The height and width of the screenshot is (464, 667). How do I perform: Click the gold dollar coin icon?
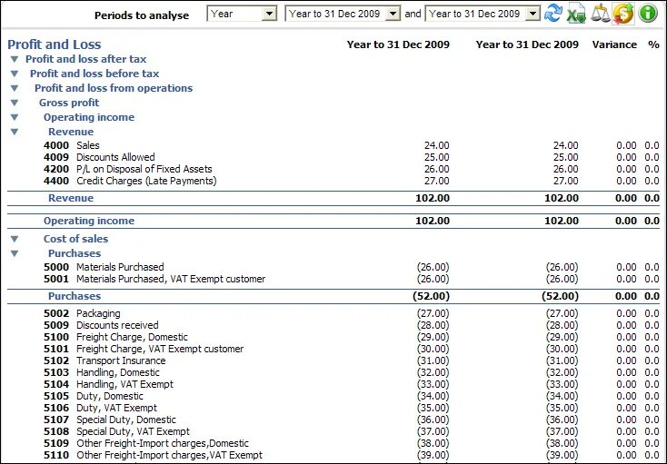[x=623, y=14]
